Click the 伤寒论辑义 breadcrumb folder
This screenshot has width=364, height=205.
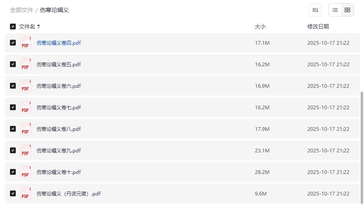tap(54, 10)
